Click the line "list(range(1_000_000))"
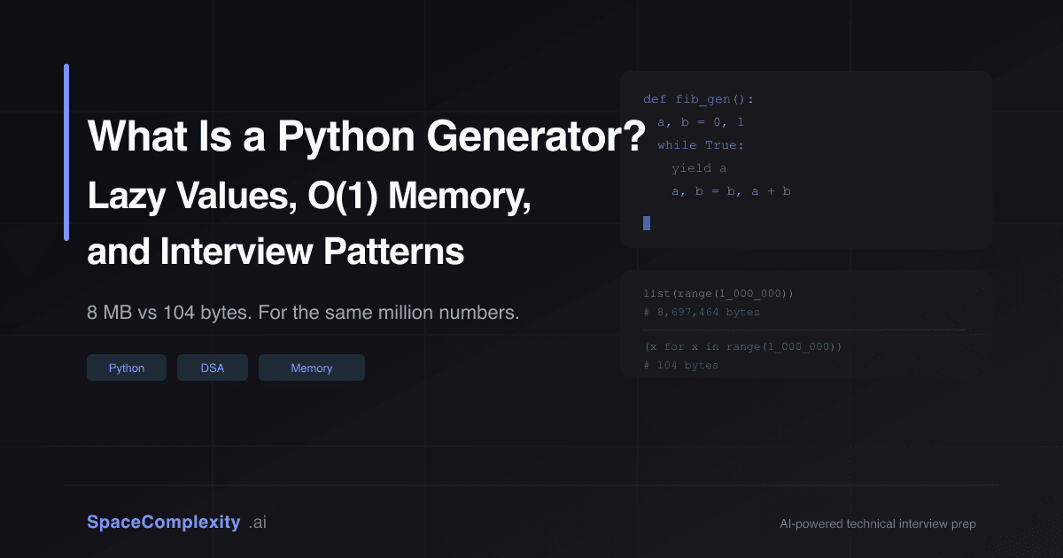 pos(719,293)
